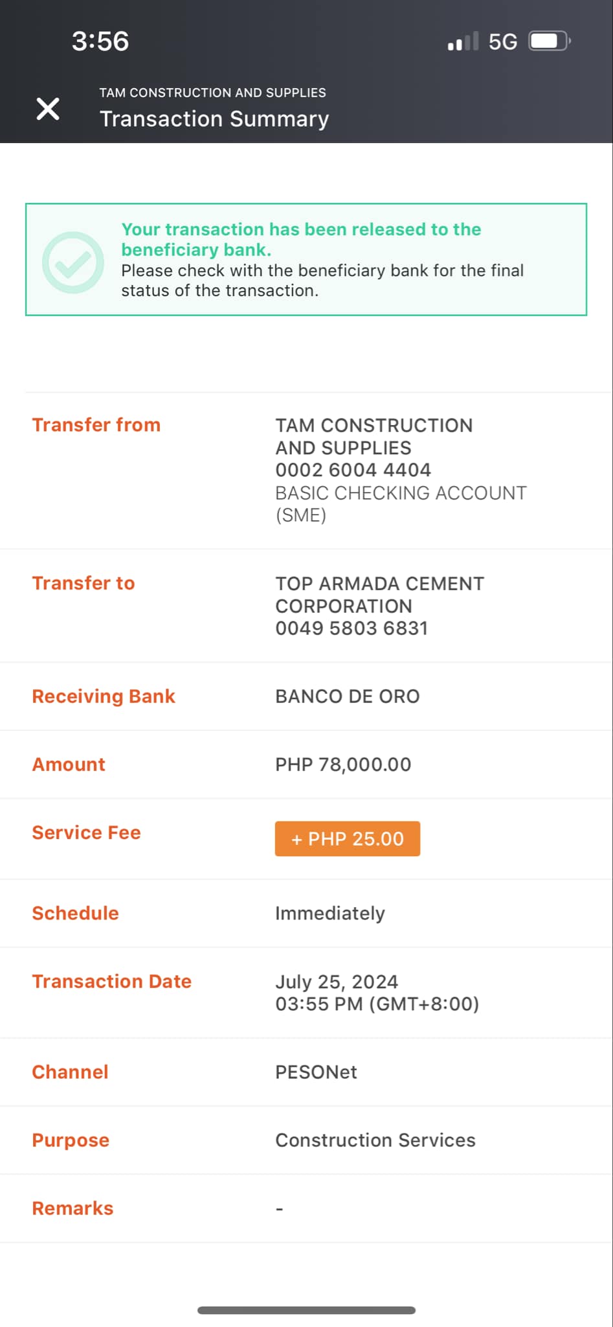Tap the Construction Services purpose value
613x1327 pixels.
click(375, 1140)
